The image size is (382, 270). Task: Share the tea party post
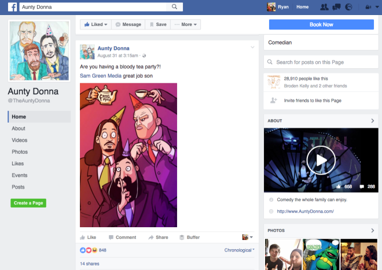157,237
